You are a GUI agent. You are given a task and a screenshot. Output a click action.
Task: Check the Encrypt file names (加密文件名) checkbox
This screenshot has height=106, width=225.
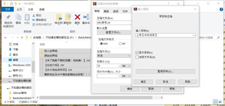click(x=137, y=57)
